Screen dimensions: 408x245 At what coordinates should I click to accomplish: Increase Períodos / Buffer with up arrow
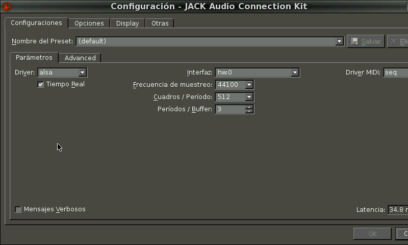click(x=249, y=107)
